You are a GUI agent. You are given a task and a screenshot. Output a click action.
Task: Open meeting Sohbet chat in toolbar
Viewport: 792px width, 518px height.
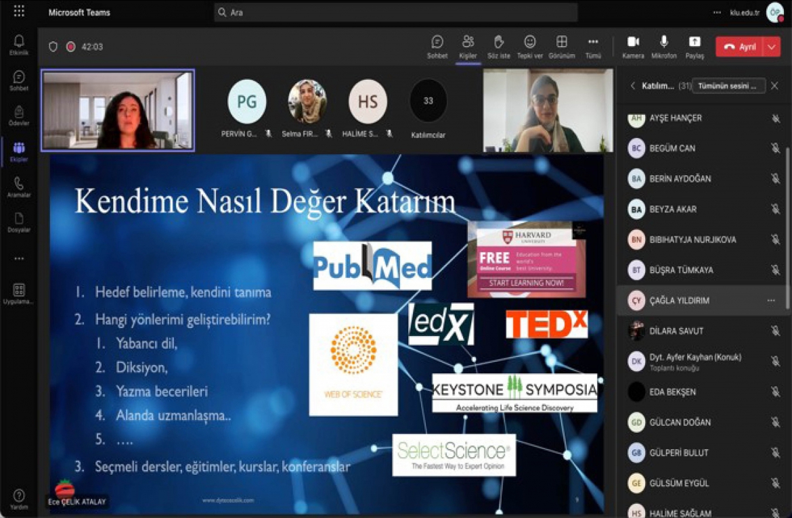point(437,47)
